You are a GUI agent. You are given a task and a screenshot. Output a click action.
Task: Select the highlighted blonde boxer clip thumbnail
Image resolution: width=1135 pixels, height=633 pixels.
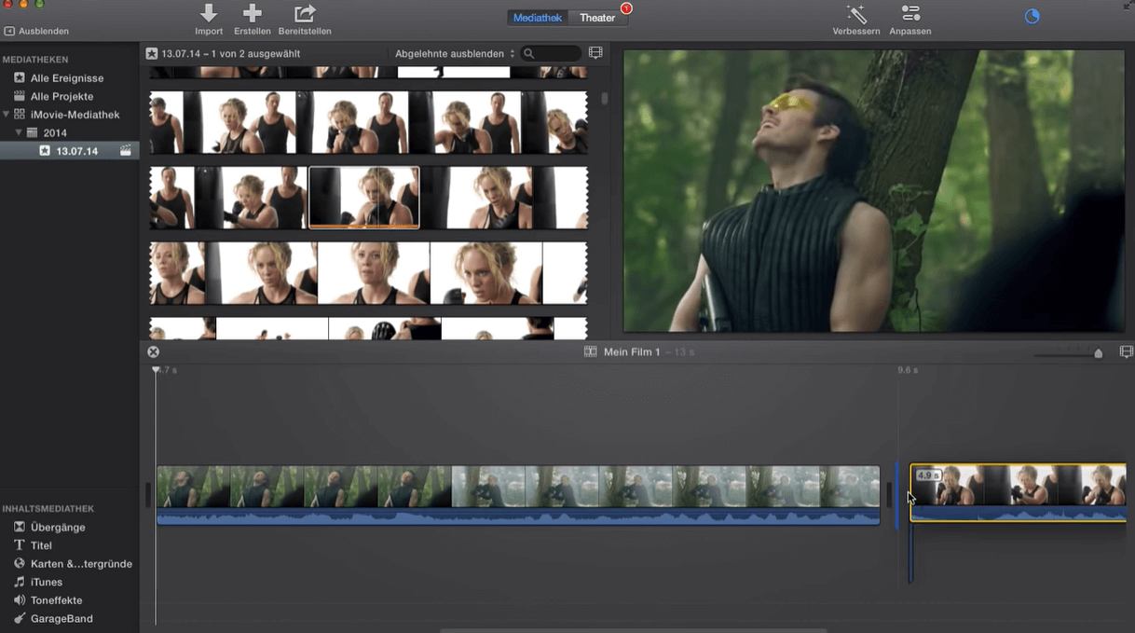tap(363, 197)
